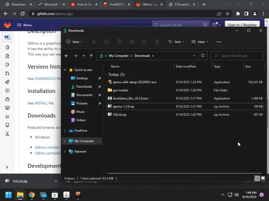
Task: Expand OneDrive in navigation pane
Action: (65, 131)
